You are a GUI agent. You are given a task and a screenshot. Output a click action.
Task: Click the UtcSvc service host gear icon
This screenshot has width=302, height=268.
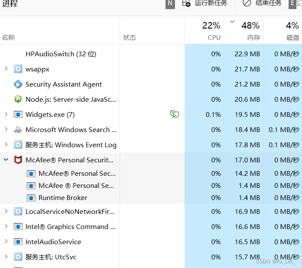point(18,257)
